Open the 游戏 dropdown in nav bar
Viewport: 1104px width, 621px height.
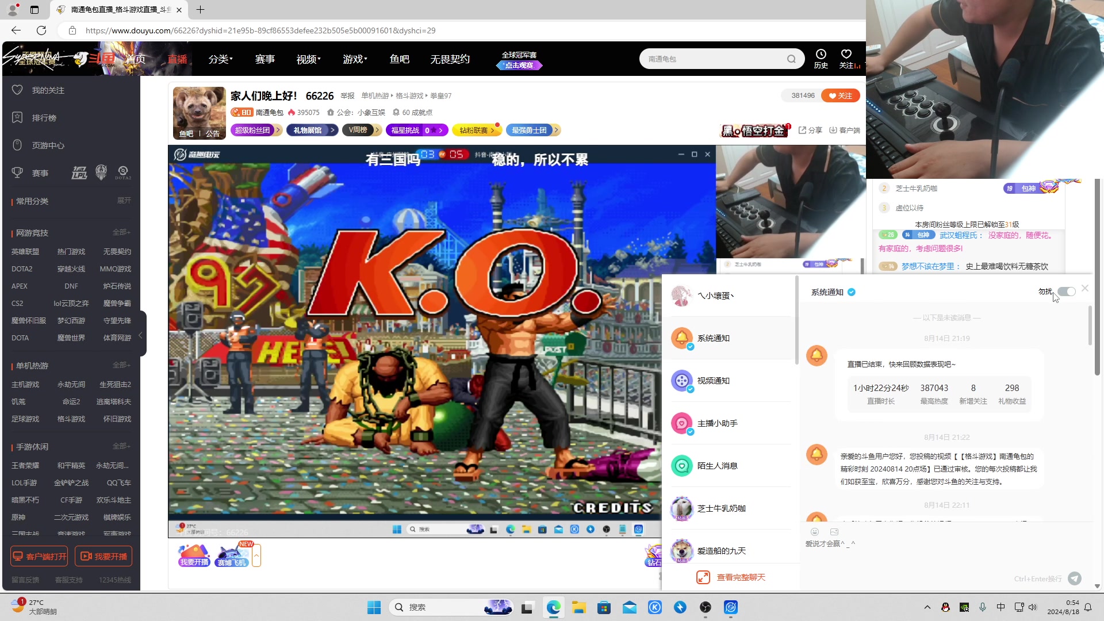point(355,59)
